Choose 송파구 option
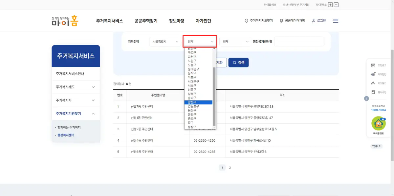This screenshot has width=394, height=196. tap(199, 98)
